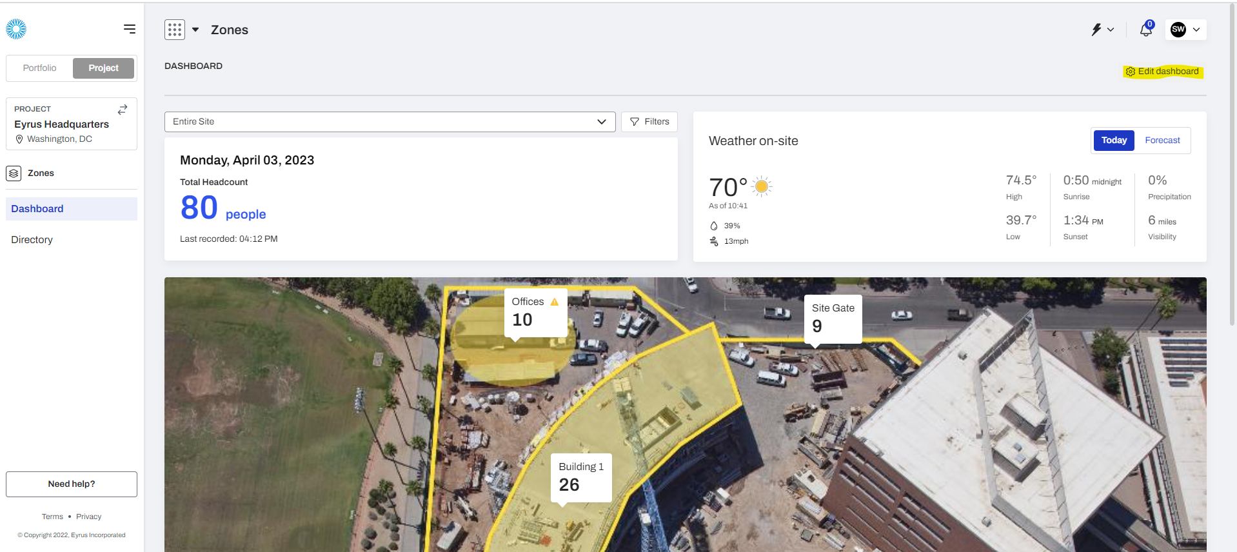The image size is (1237, 552).
Task: Click the Zones page title
Action: pos(230,30)
